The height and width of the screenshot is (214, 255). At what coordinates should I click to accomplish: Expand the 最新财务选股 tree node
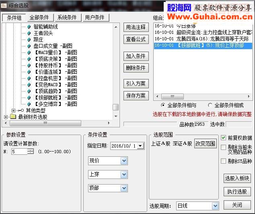point(6,117)
